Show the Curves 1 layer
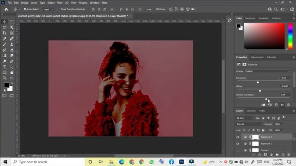 coord(238,150)
